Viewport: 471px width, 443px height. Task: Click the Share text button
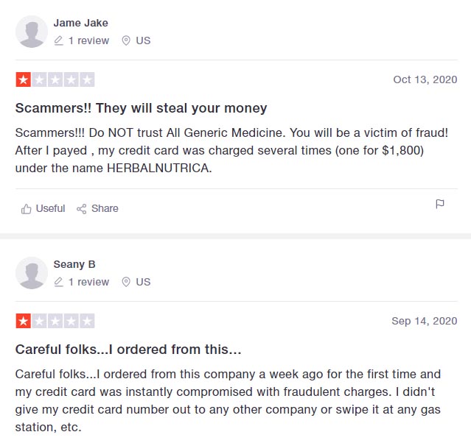click(x=105, y=208)
